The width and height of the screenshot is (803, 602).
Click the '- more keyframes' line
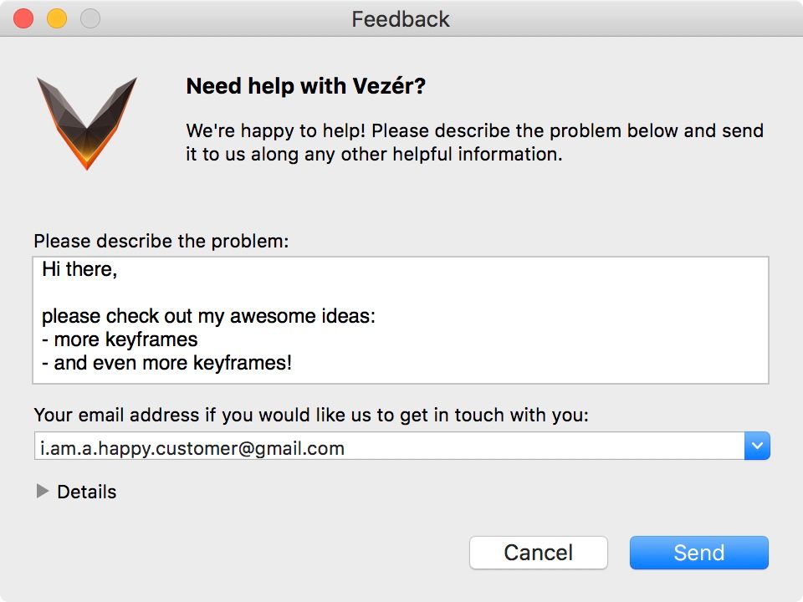(x=120, y=339)
